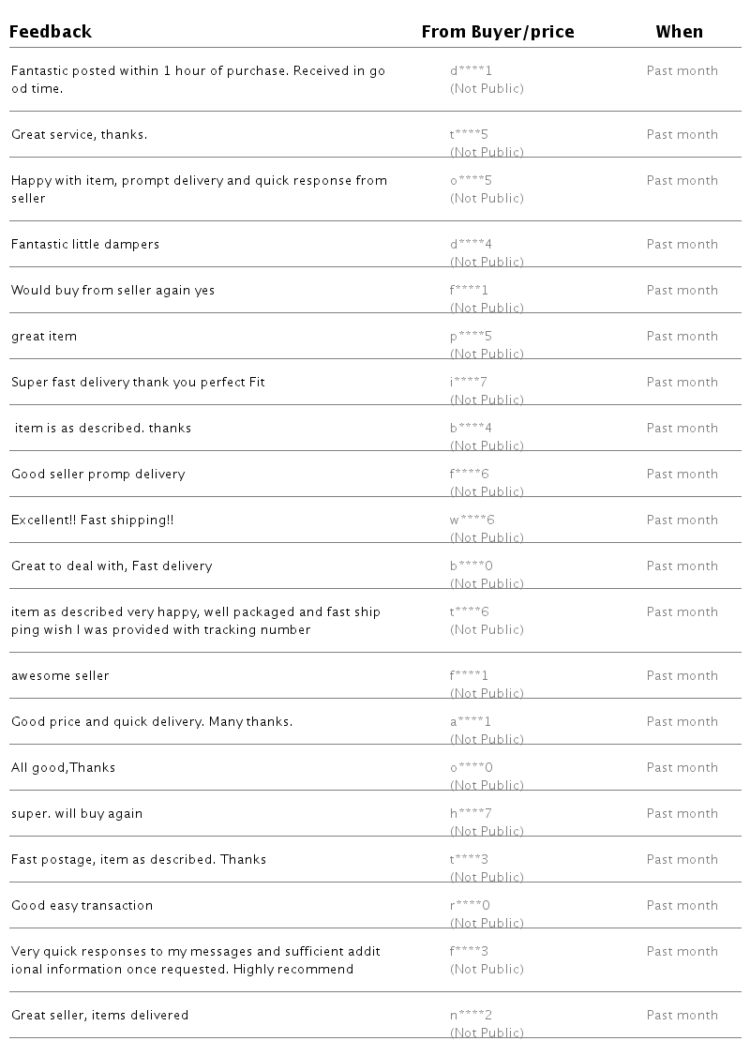Viewport: 750px width, 1056px height.
Task: Click the From Buyer/price column header
Action: pos(497,32)
